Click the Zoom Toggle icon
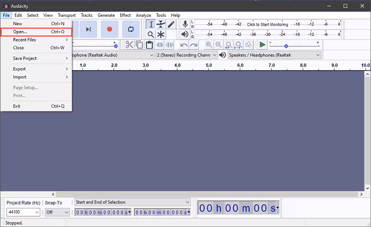The width and height of the screenshot is (371, 227). [x=248, y=44]
